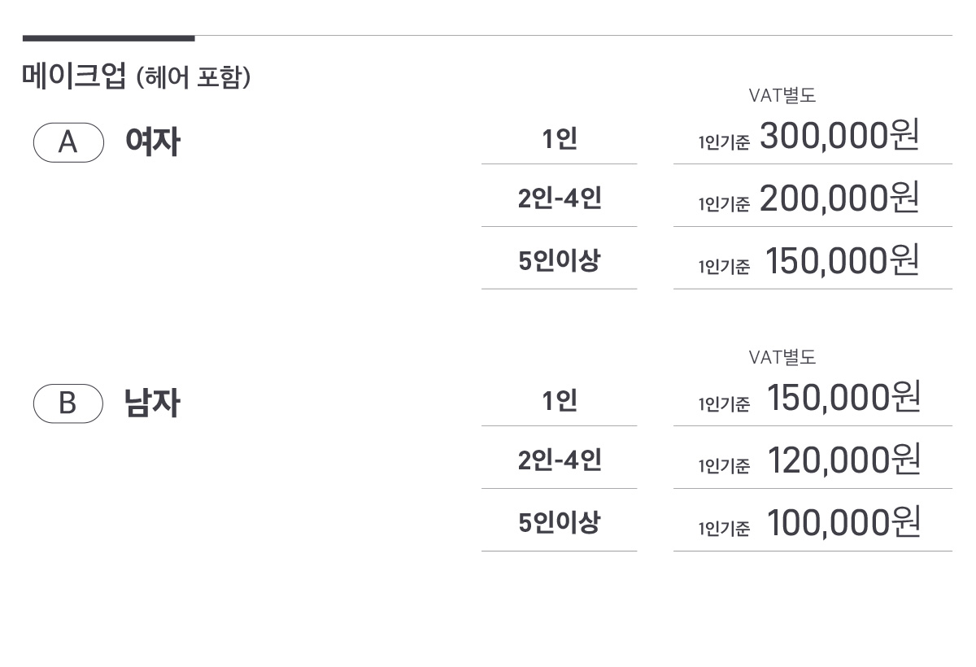Choose the 2인-4인 row under 남자
Image resolution: width=976 pixels, height=667 pixels.
click(x=560, y=460)
